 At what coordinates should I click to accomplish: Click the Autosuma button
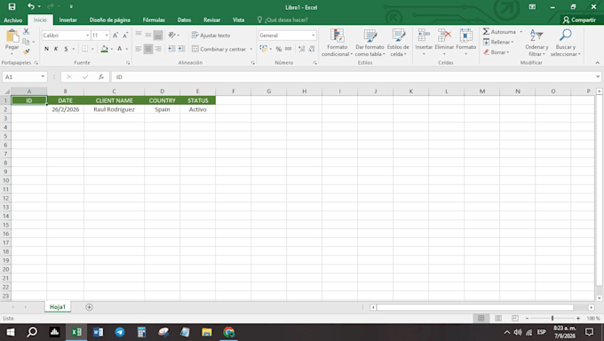point(499,32)
